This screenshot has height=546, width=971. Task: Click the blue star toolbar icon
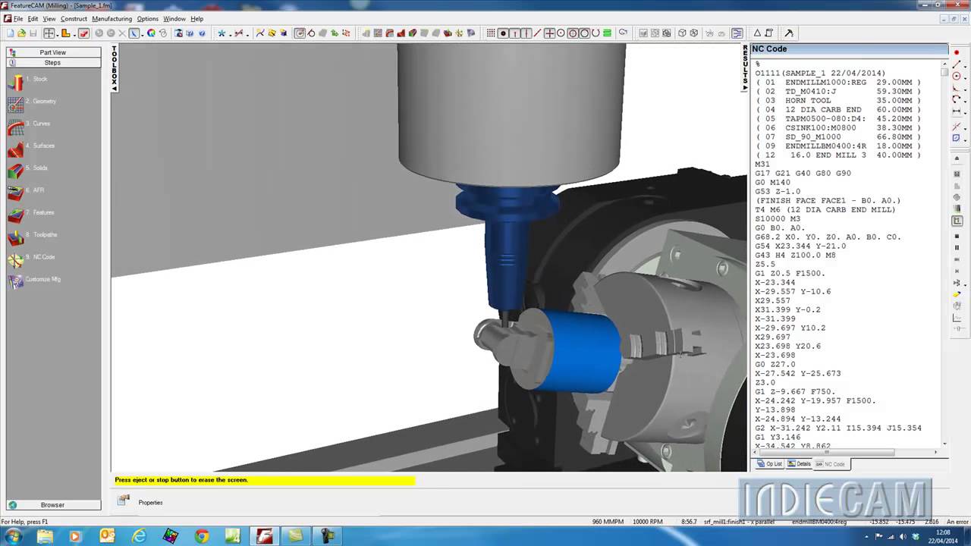tap(222, 33)
